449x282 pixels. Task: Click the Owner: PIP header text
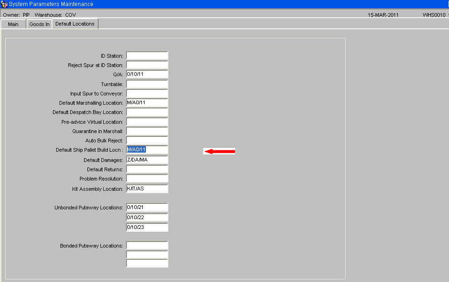tap(16, 15)
